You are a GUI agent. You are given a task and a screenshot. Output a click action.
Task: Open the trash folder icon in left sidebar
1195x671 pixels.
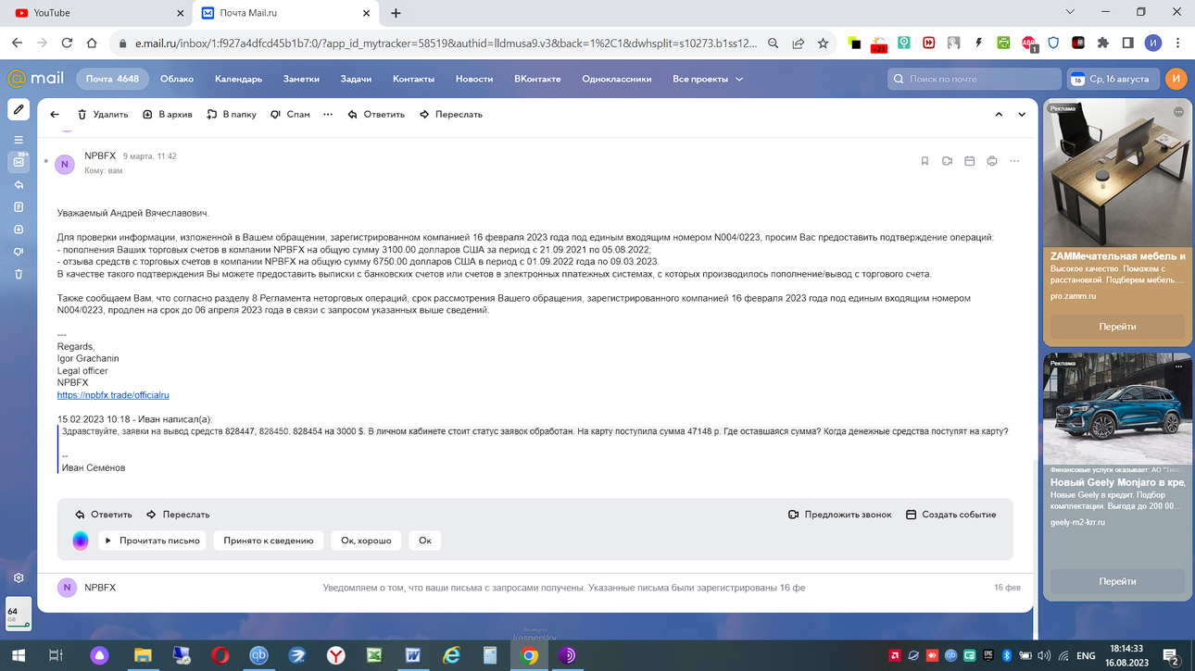point(19,274)
